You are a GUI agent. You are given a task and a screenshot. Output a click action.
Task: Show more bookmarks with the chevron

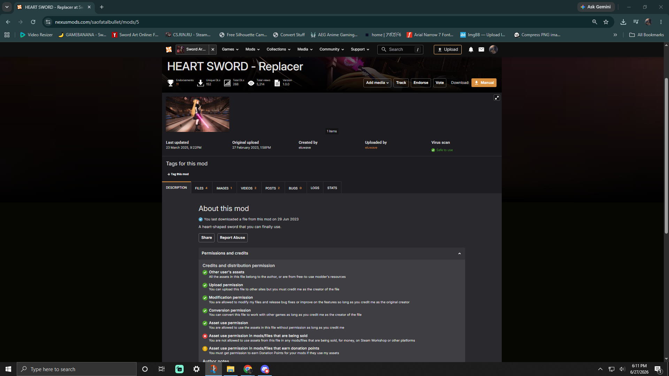(615, 35)
